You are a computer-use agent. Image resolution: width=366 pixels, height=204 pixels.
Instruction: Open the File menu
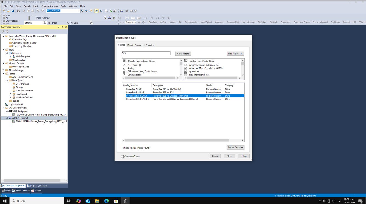5,6
